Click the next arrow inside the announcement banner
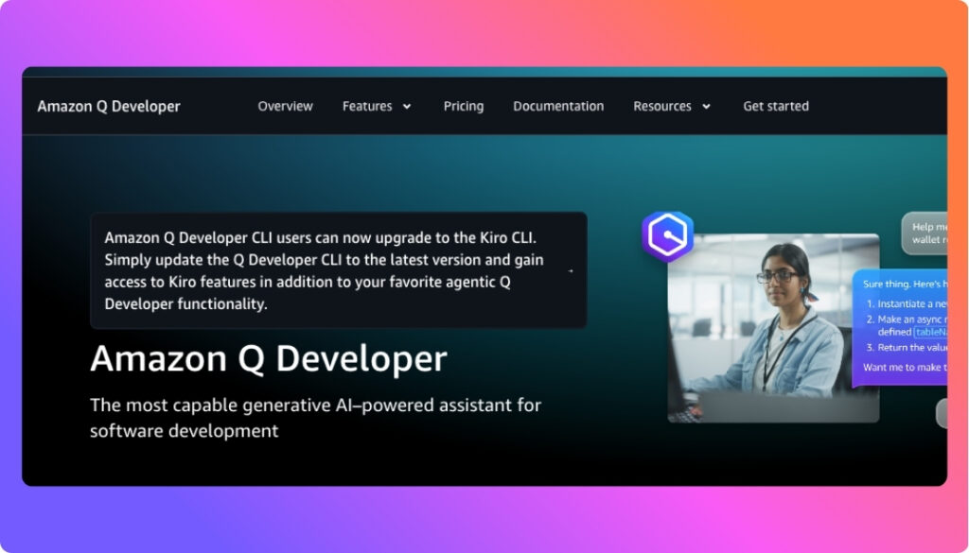 [x=572, y=270]
